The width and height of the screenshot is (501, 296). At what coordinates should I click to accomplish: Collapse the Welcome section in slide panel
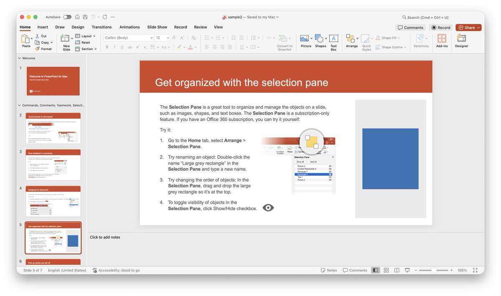(x=19, y=58)
